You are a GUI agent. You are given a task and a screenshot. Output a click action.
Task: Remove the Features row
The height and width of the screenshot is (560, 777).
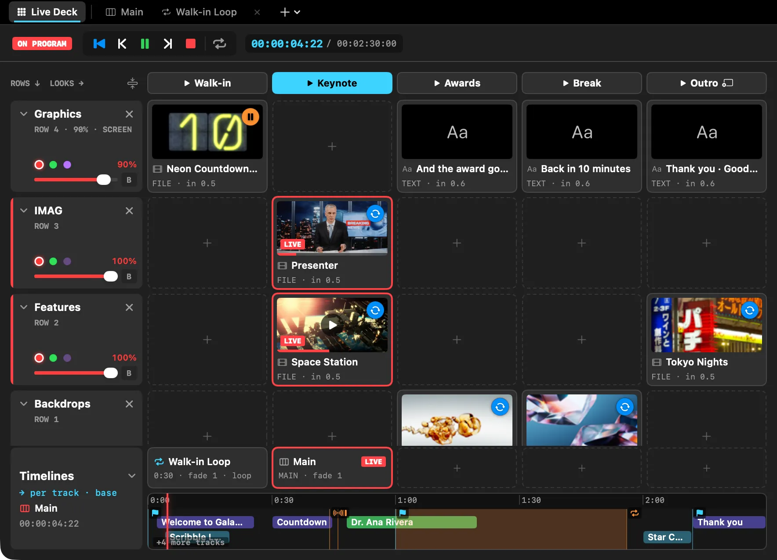(129, 307)
